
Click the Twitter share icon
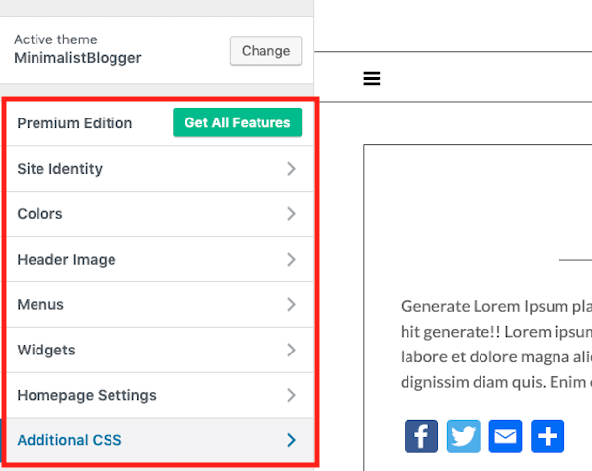464,435
